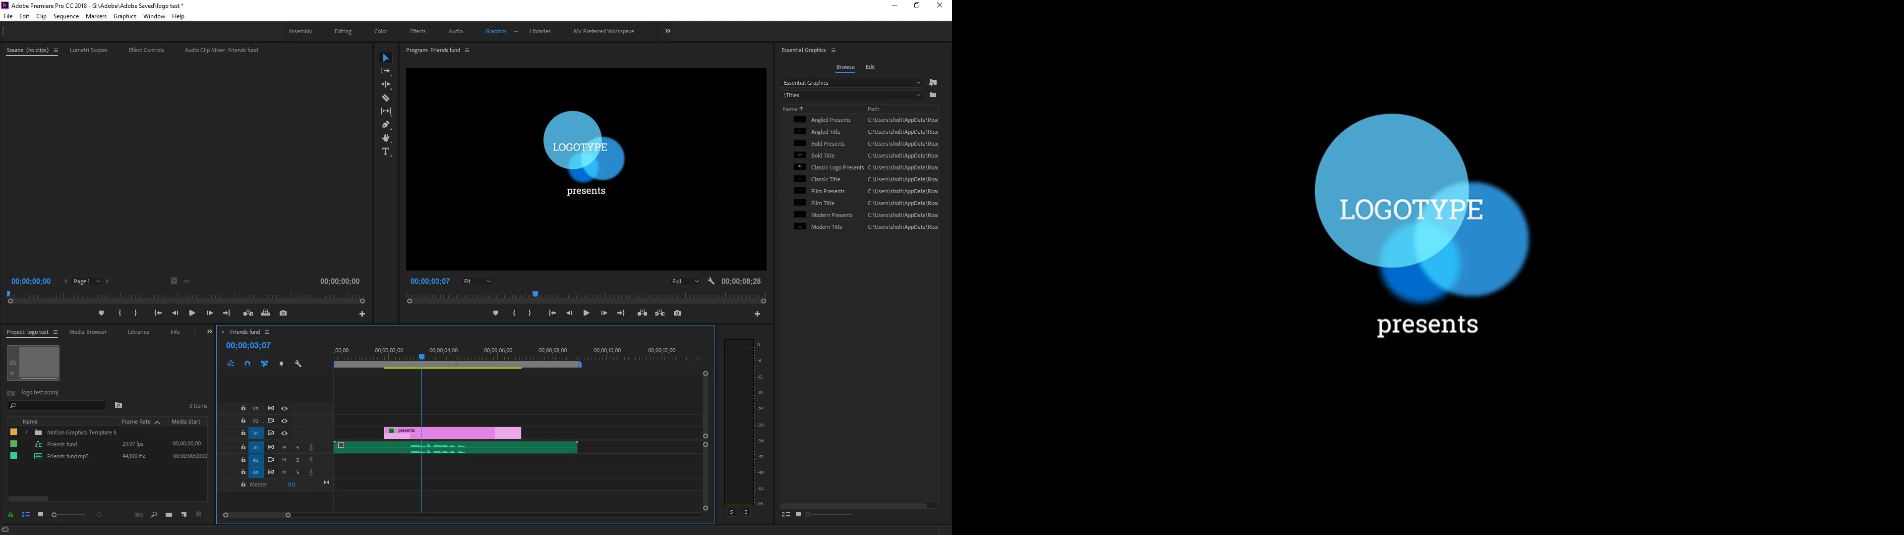Select the Type tool
Image resolution: width=1904 pixels, height=535 pixels.
386,152
